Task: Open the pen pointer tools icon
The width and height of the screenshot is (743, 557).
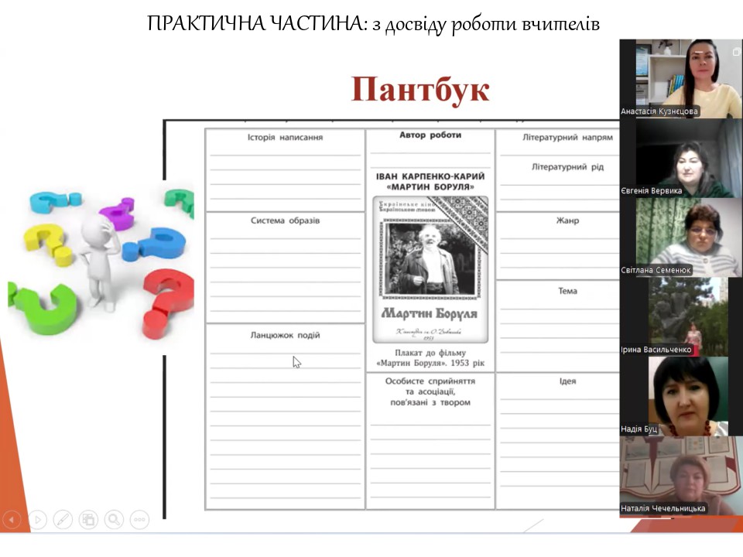Action: pyautogui.click(x=63, y=520)
